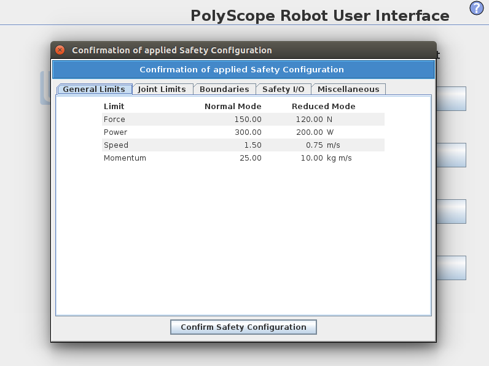
Task: Select the General Limits tab
Action: (94, 90)
